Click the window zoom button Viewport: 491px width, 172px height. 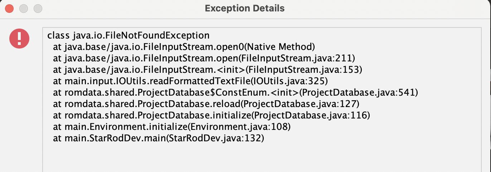[38, 8]
